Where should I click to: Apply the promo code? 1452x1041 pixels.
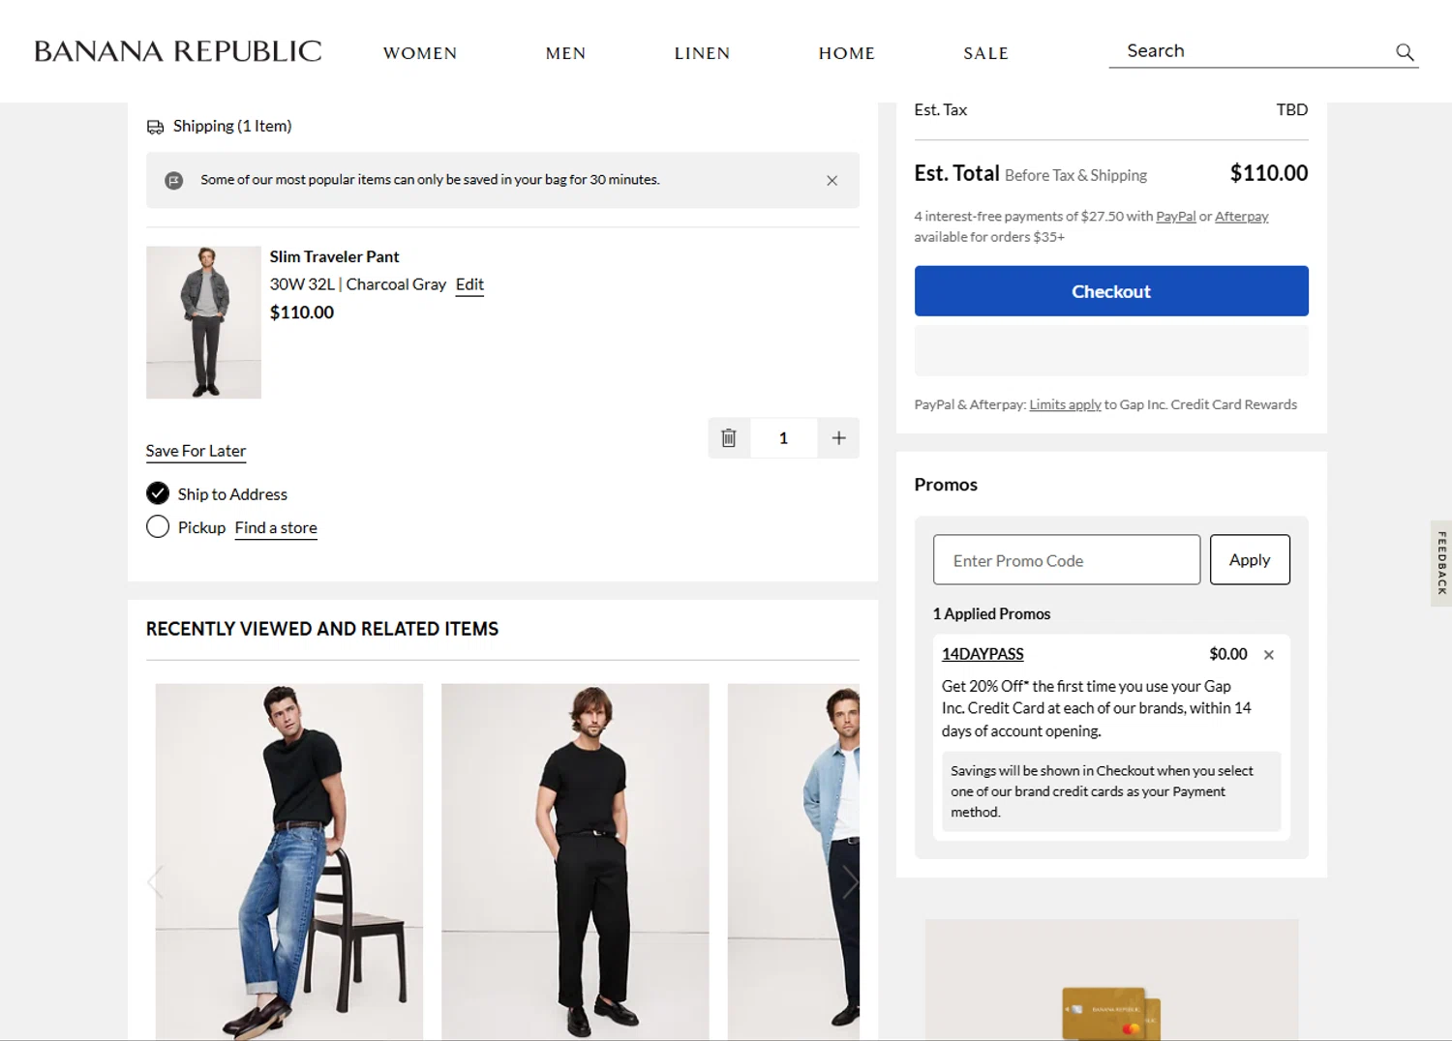click(x=1250, y=559)
